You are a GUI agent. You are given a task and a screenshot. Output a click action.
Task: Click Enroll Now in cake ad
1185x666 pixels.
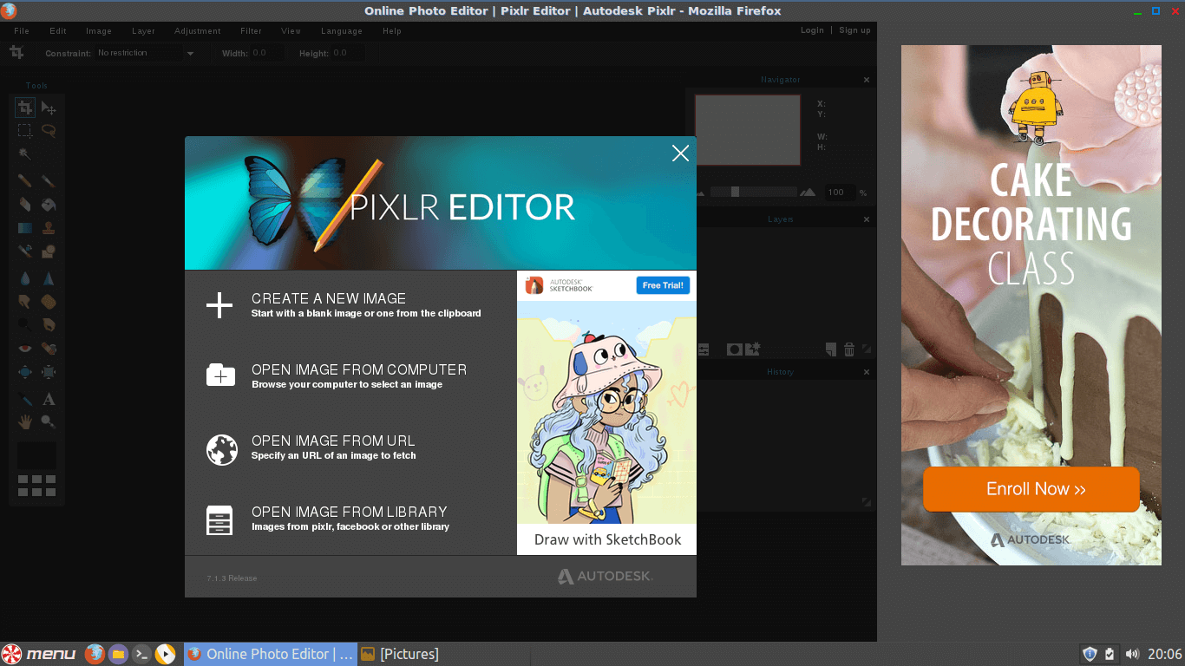click(x=1031, y=489)
